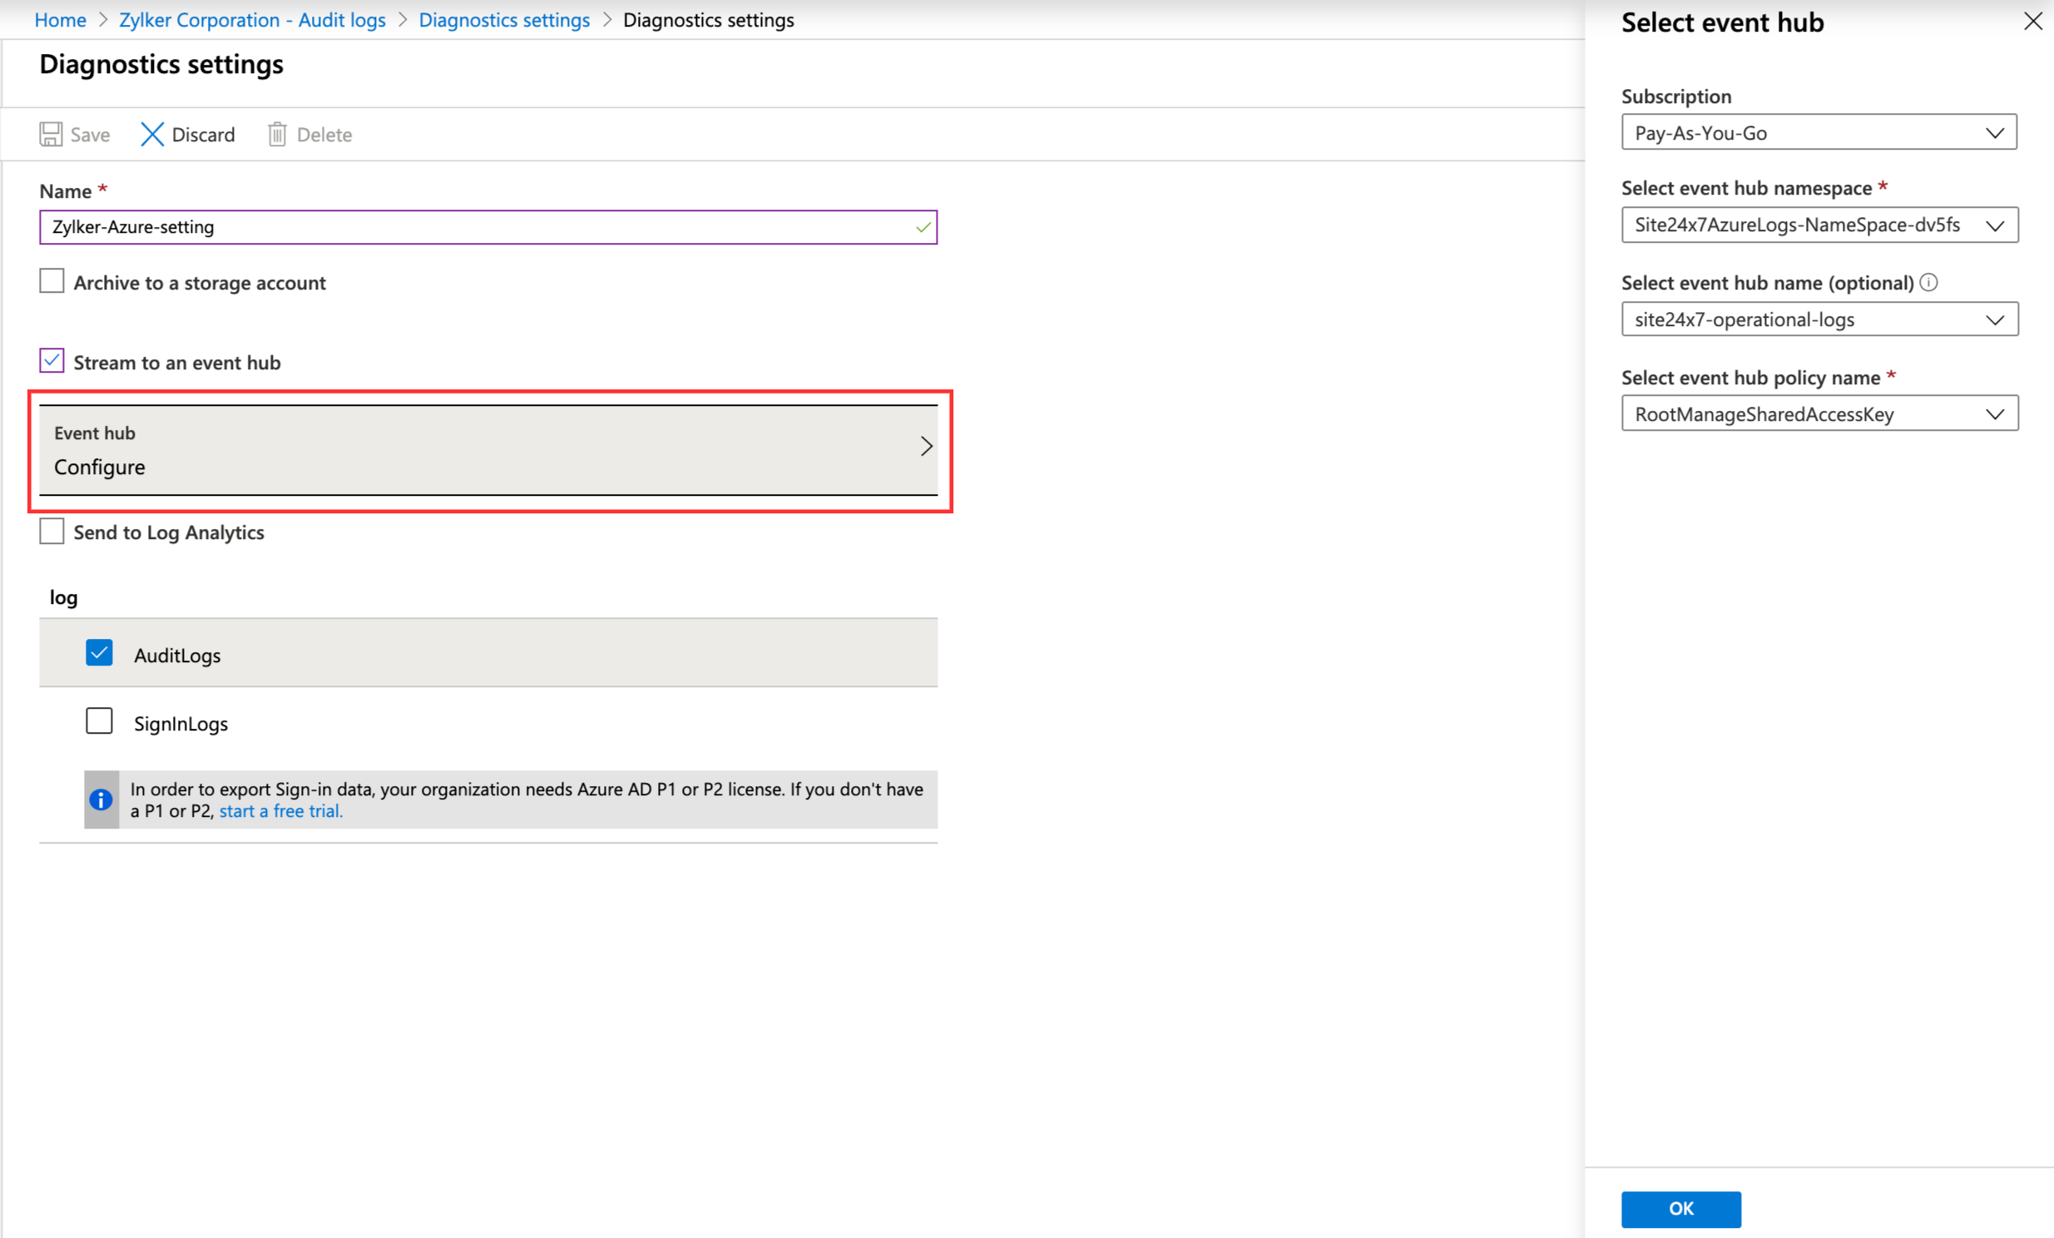The width and height of the screenshot is (2054, 1238).
Task: Click the Delete trash icon
Action: click(279, 133)
